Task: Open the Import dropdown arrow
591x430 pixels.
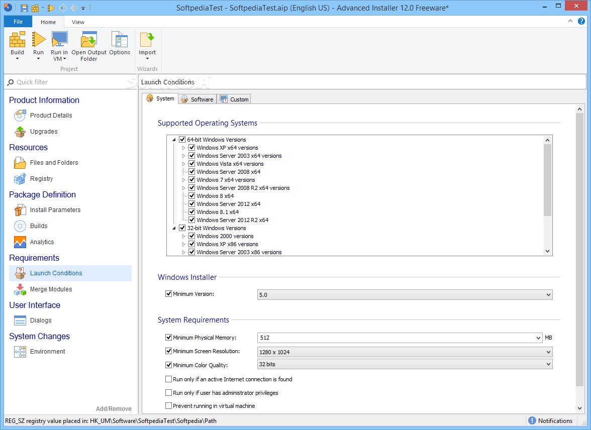Action: 147,59
